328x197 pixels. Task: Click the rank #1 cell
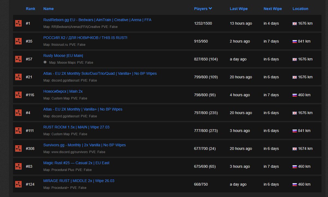(28, 24)
